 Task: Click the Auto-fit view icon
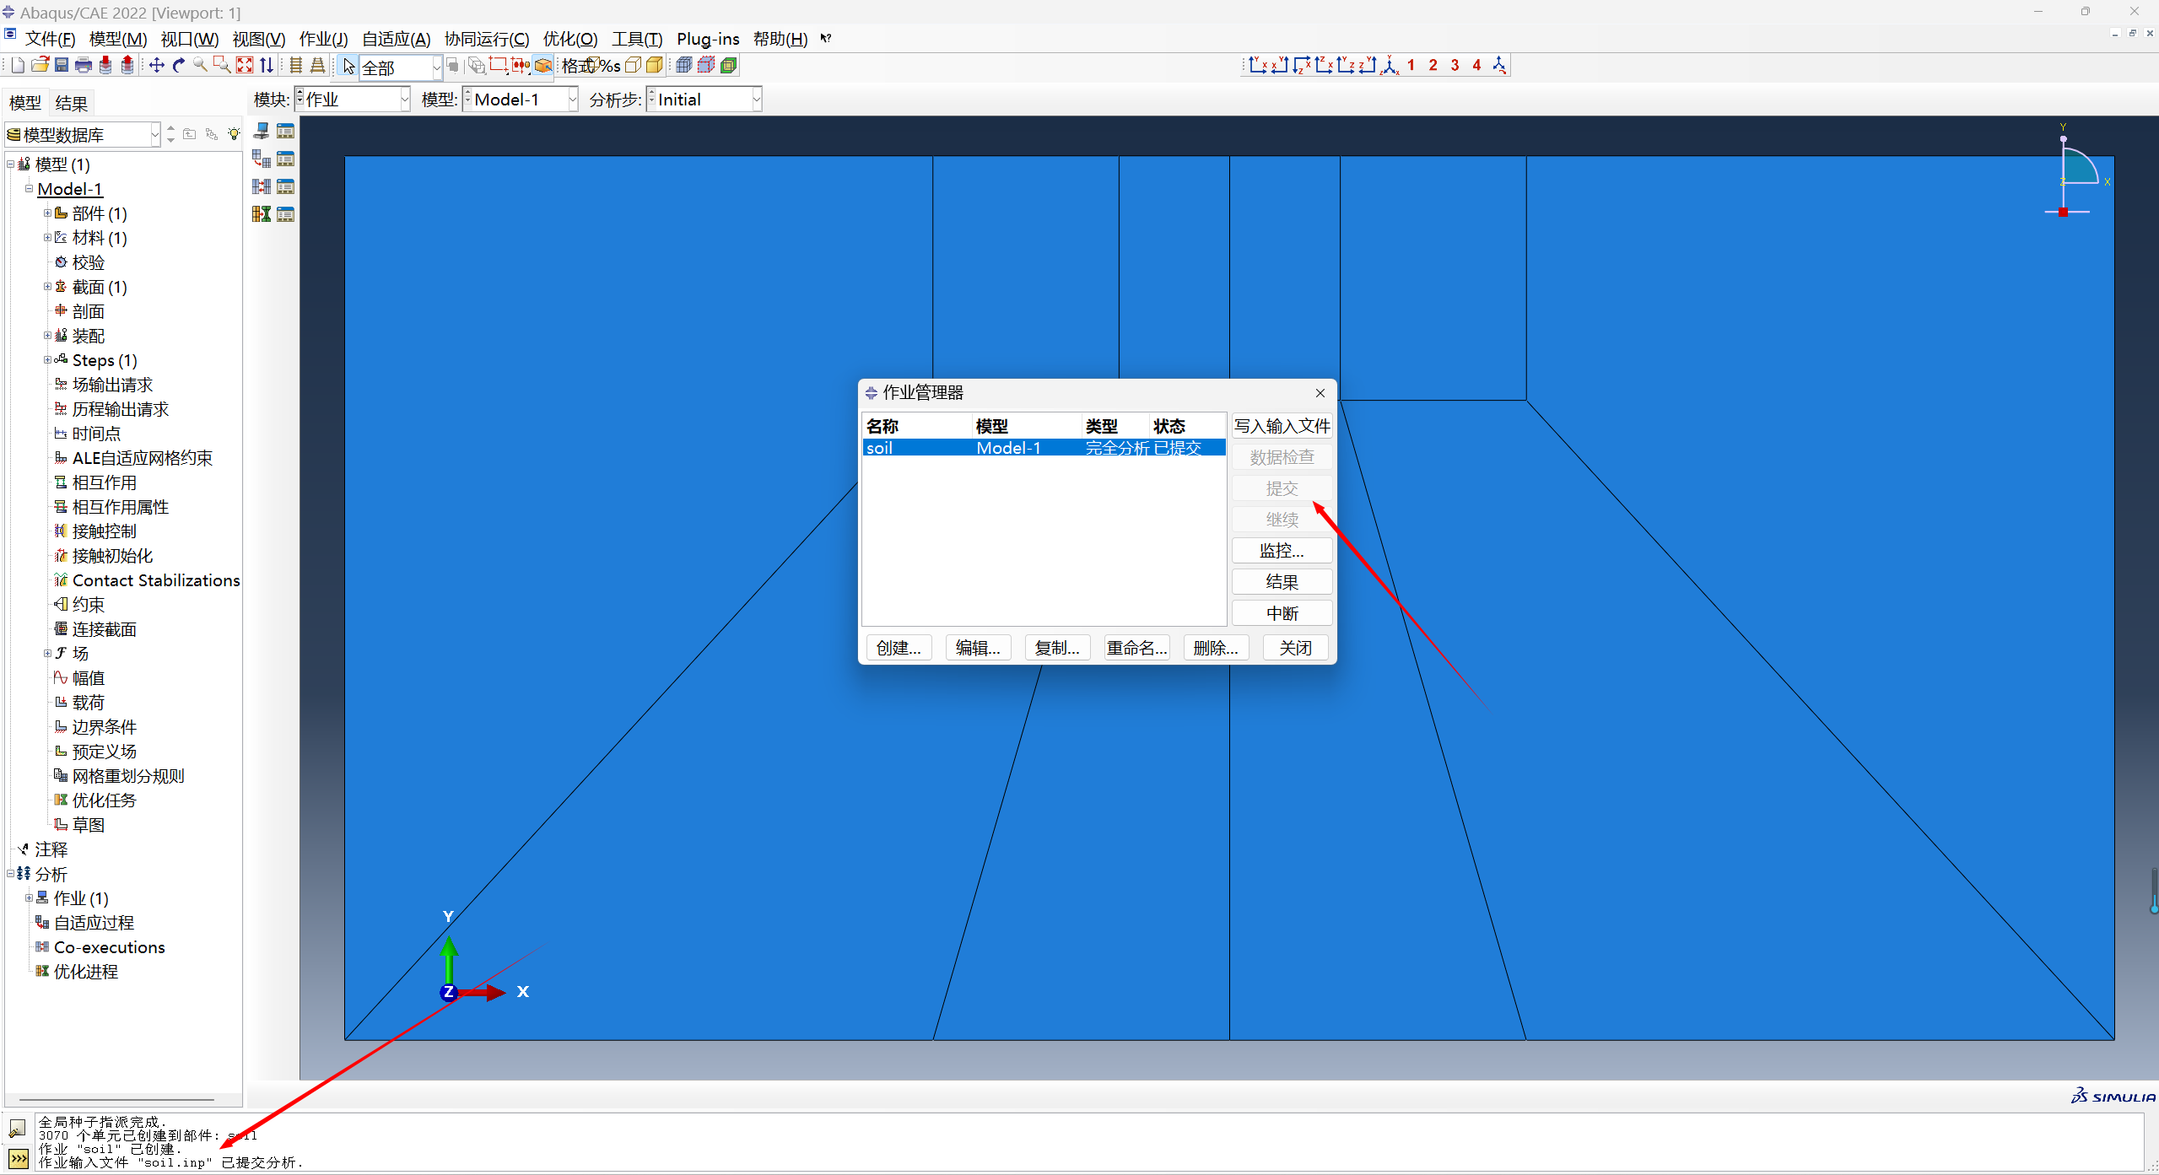tap(245, 65)
